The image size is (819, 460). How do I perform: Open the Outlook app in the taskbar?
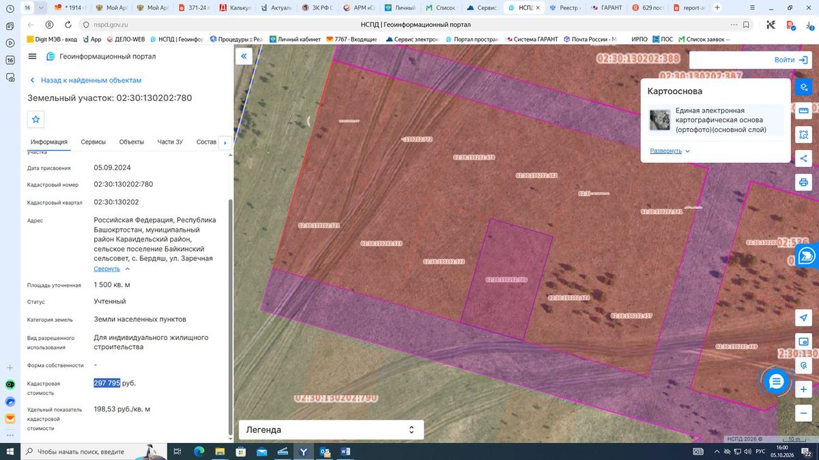(x=325, y=451)
